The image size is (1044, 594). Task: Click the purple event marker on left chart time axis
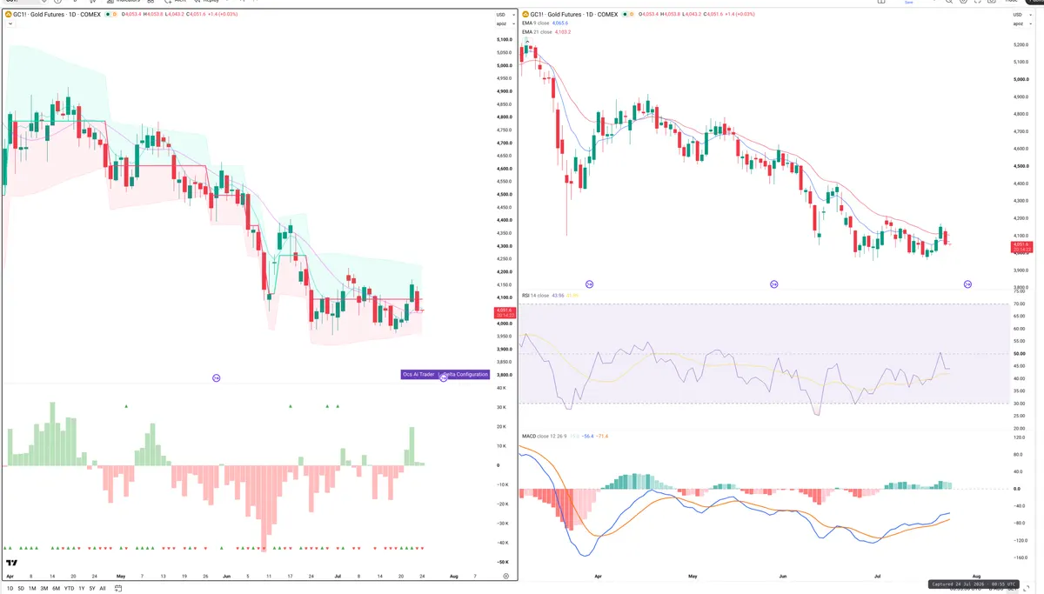(x=216, y=377)
